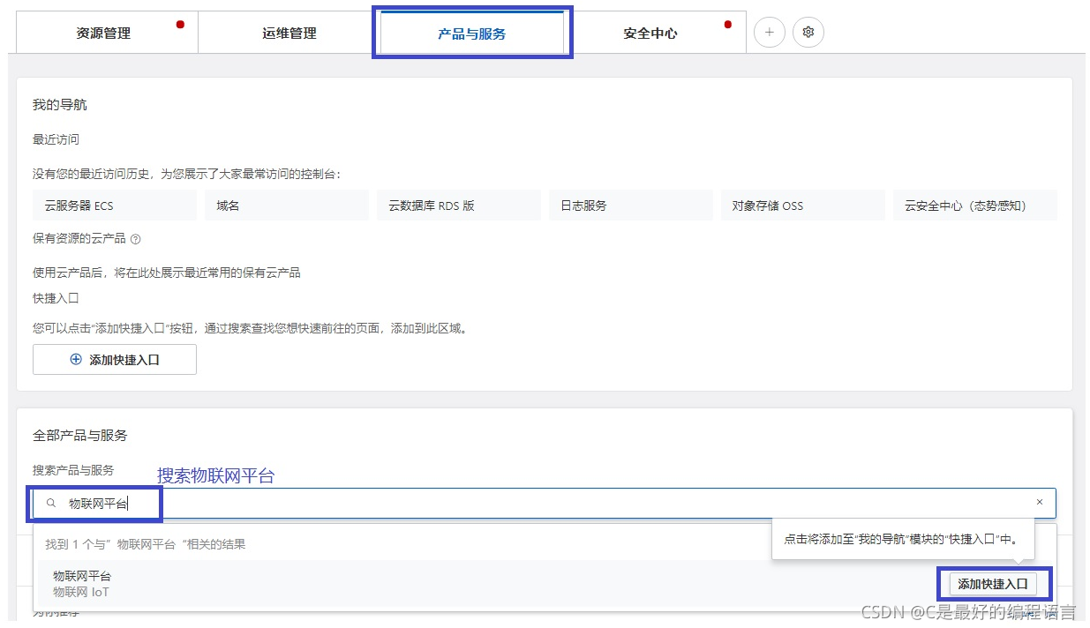Switch to the 资源管理 tab

(105, 33)
